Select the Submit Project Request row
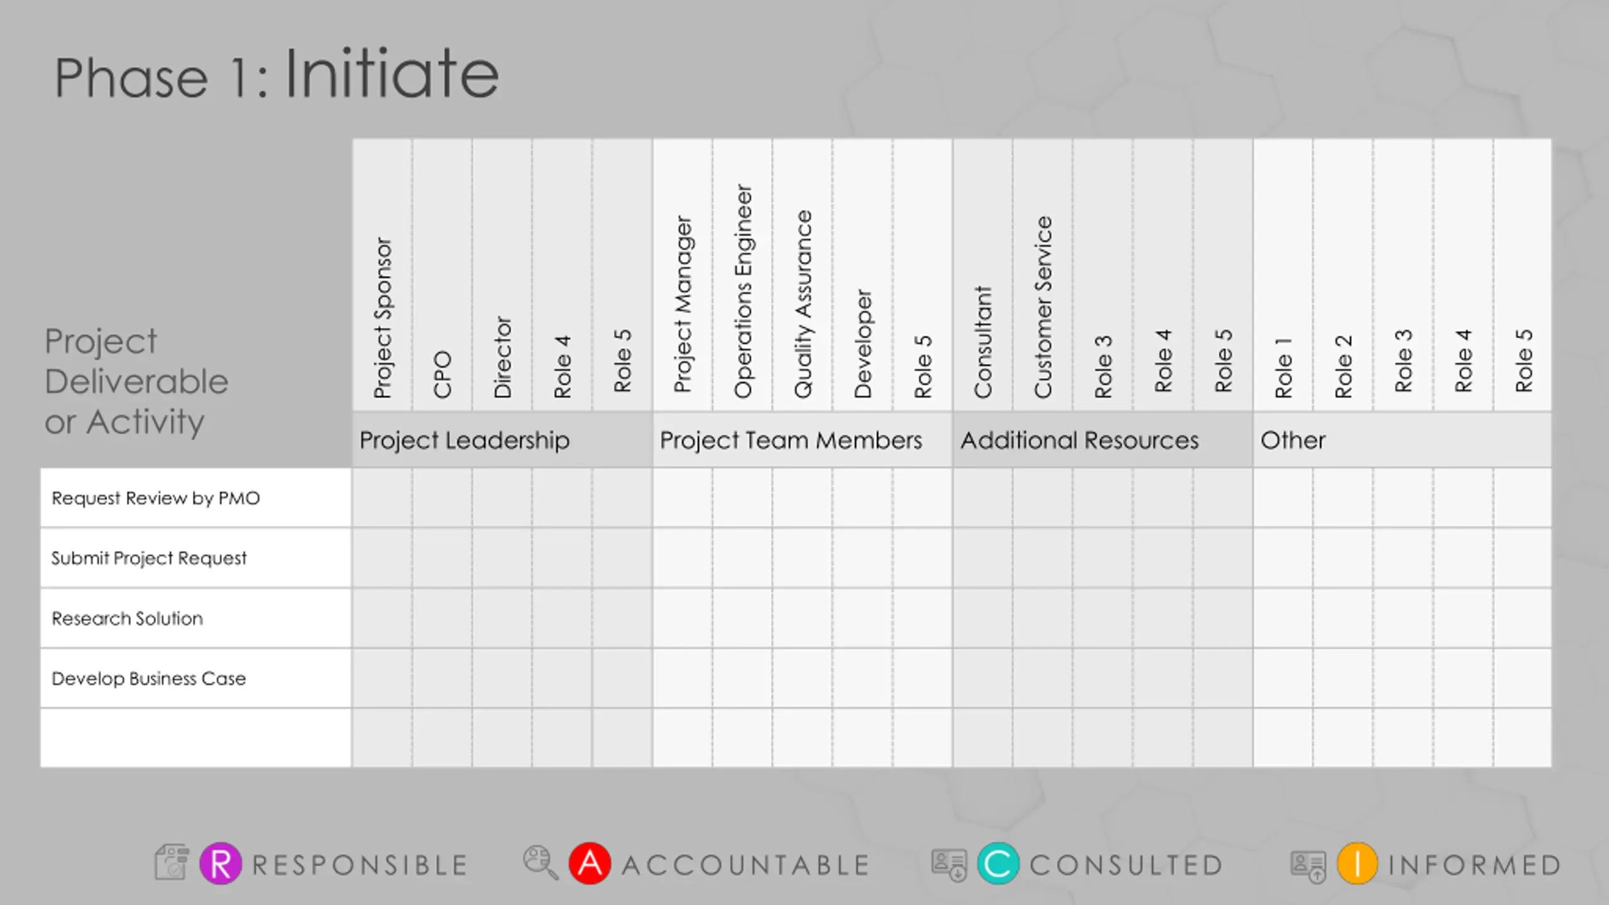This screenshot has width=1609, height=905. click(149, 558)
